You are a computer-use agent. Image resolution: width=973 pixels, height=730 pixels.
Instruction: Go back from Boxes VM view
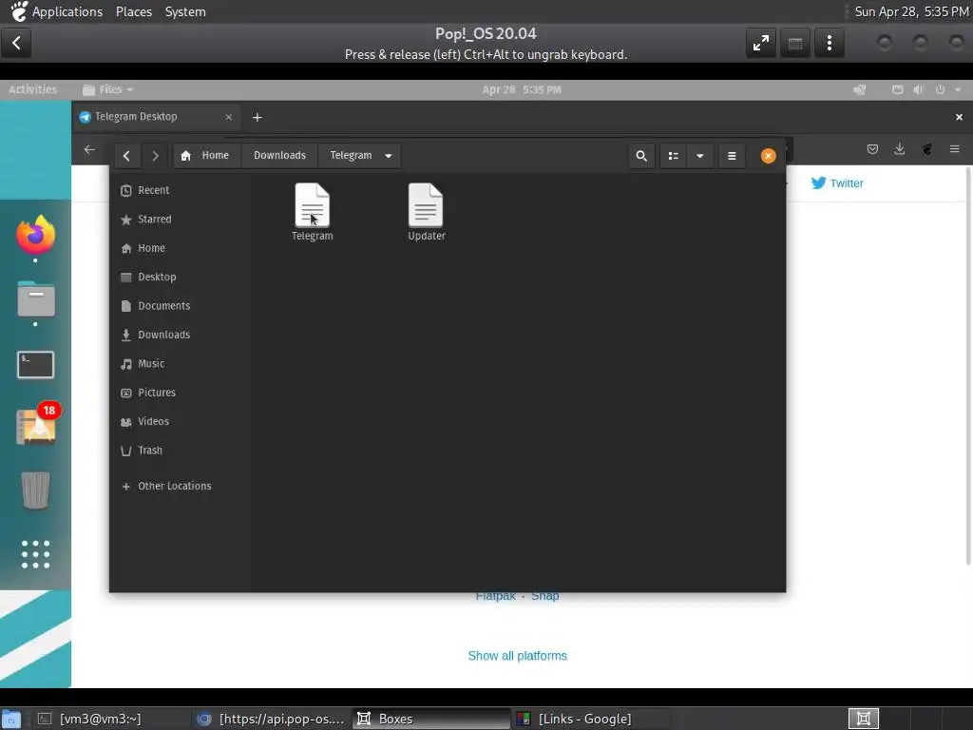click(x=17, y=43)
